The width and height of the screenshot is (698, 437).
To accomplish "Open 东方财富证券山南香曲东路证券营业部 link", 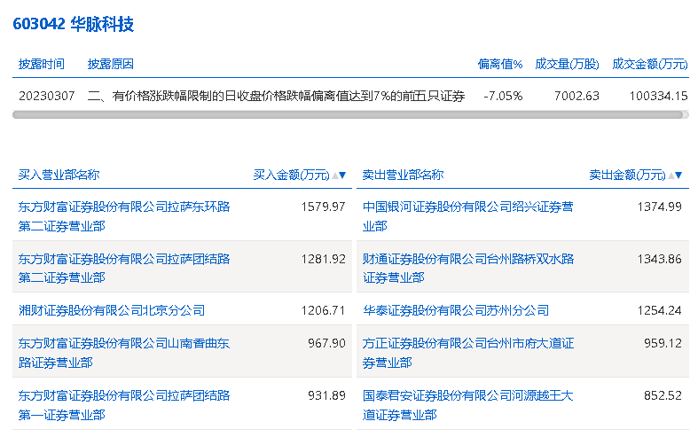I will (124, 353).
